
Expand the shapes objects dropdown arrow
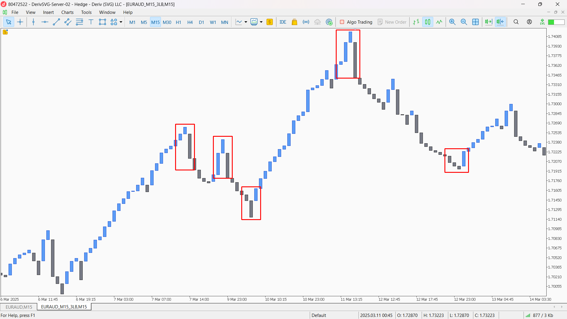pos(121,22)
